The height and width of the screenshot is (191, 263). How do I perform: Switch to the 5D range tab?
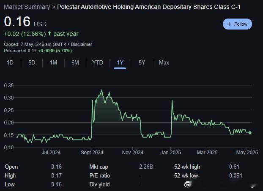(x=32, y=63)
